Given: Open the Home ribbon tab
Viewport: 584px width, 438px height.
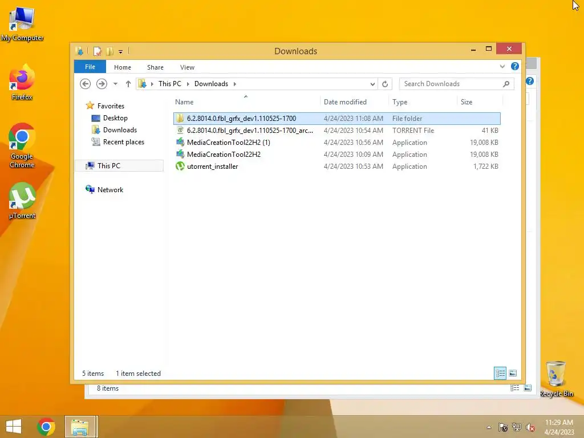Looking at the screenshot, I should point(123,67).
